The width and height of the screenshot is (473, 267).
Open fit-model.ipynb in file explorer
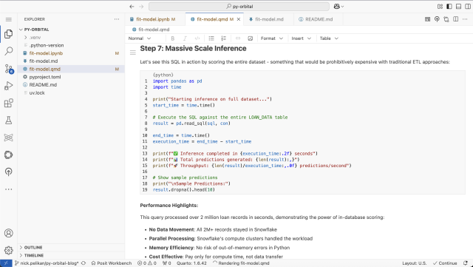[71, 53]
